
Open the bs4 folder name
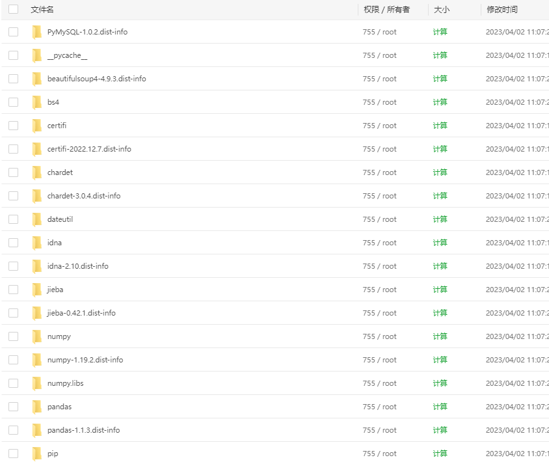coord(53,102)
